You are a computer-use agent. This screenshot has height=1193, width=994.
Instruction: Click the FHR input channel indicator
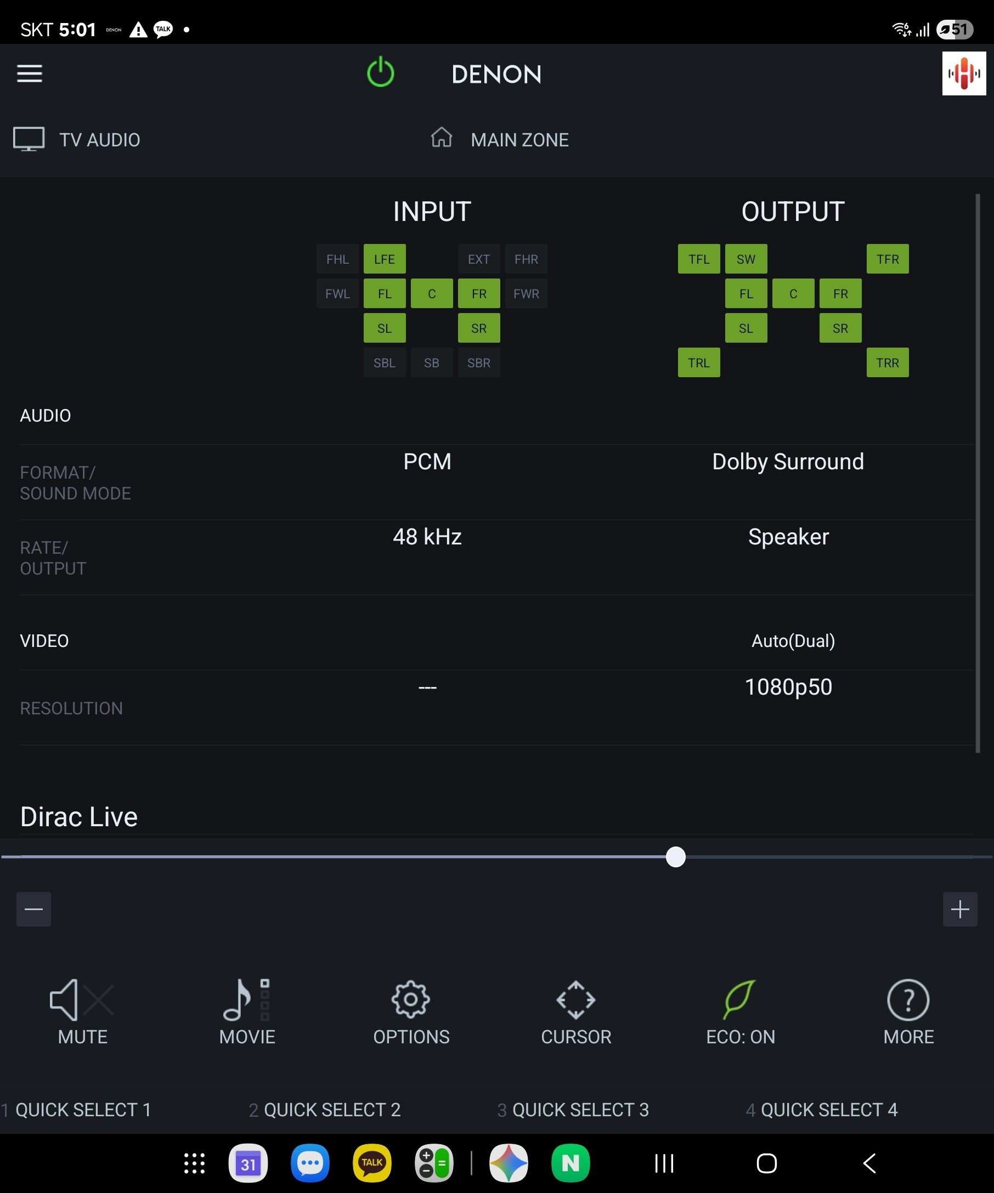pos(526,259)
